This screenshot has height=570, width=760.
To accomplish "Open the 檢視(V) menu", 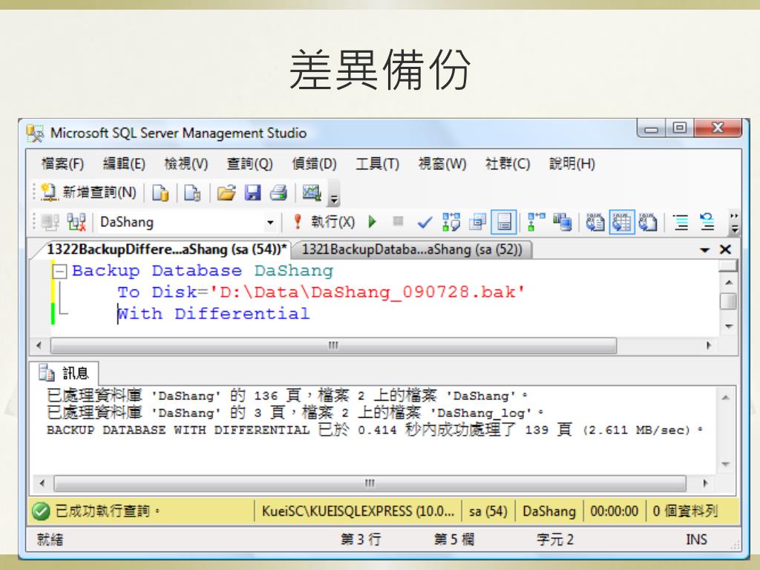I will [186, 164].
